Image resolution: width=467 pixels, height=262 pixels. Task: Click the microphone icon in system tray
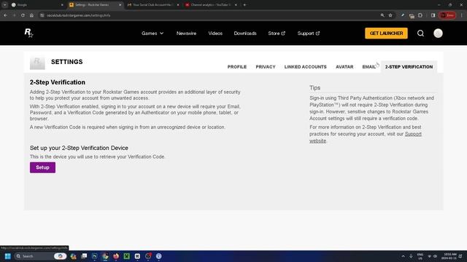[x=411, y=256]
